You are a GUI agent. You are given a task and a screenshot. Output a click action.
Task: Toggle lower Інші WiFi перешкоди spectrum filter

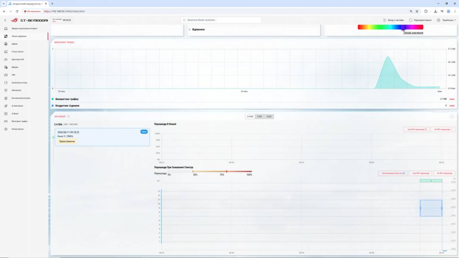[x=420, y=173]
